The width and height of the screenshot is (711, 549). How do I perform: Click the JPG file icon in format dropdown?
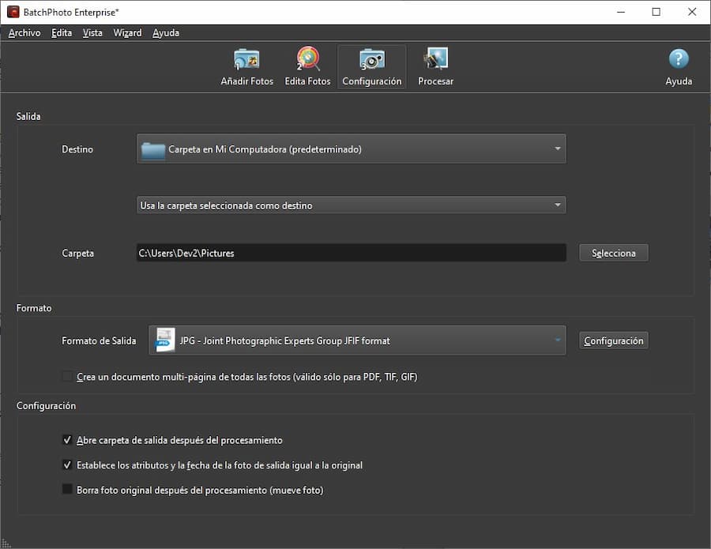164,340
